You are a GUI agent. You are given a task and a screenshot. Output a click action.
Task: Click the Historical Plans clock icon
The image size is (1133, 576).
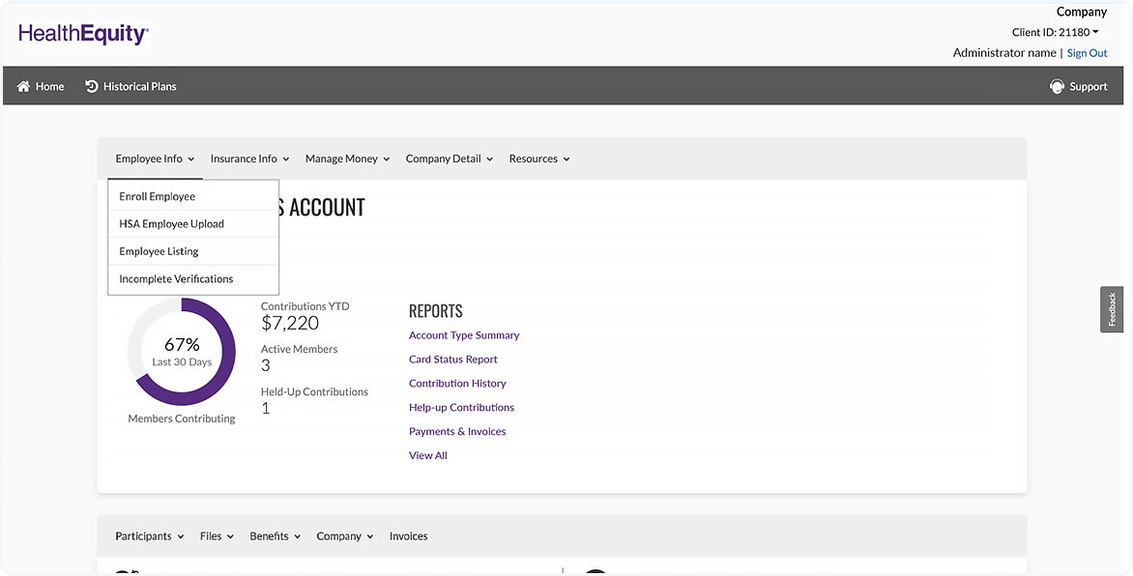pyautogui.click(x=92, y=87)
